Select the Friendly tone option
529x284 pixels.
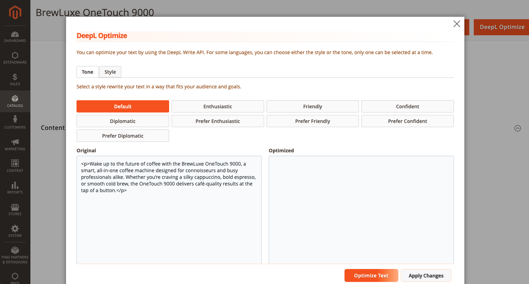tap(313, 107)
